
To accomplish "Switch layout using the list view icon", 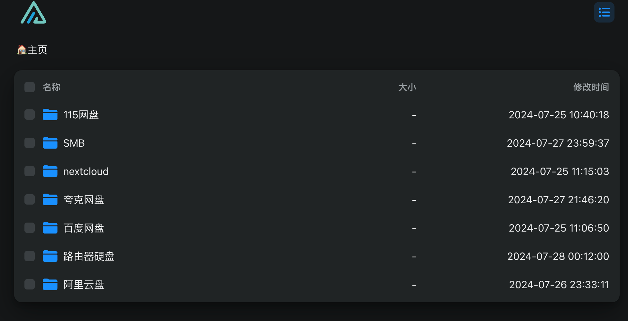I will pos(604,13).
